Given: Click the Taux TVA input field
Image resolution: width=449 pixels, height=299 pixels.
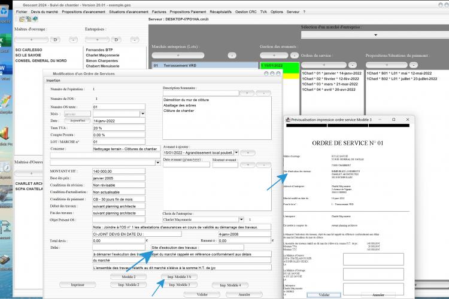Looking at the screenshot, I should [119, 128].
